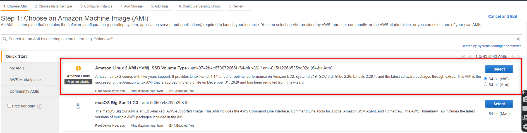The width and height of the screenshot is (527, 133).
Task: Click the Cancel and Exit link
Action: point(502,17)
